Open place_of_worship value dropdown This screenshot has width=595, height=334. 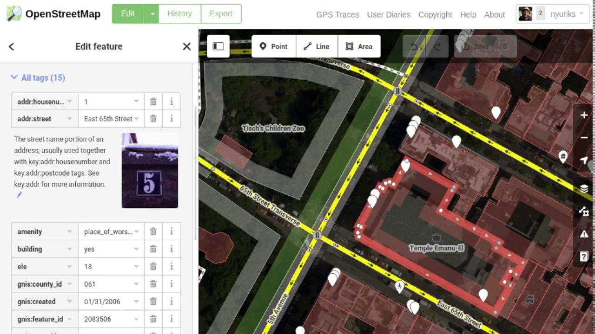coord(136,231)
